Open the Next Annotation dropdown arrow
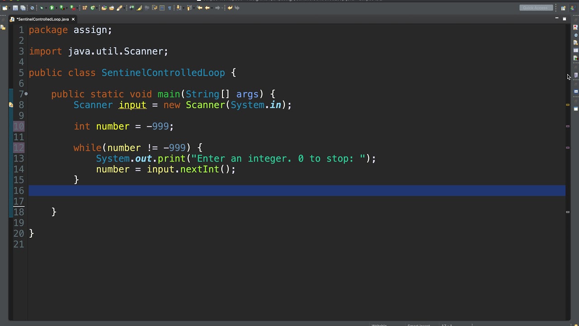Image resolution: width=579 pixels, height=326 pixels. pyautogui.click(x=183, y=8)
